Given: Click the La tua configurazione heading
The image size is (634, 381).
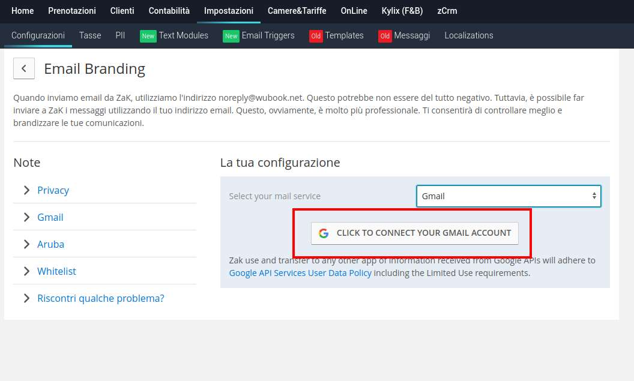Looking at the screenshot, I should 280,163.
